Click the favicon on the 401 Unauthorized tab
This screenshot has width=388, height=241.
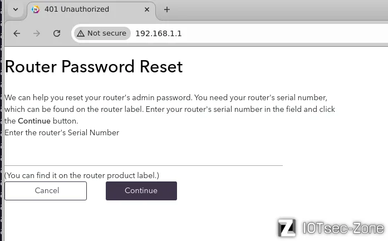[36, 9]
